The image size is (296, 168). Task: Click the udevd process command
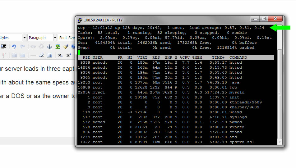[236, 112]
